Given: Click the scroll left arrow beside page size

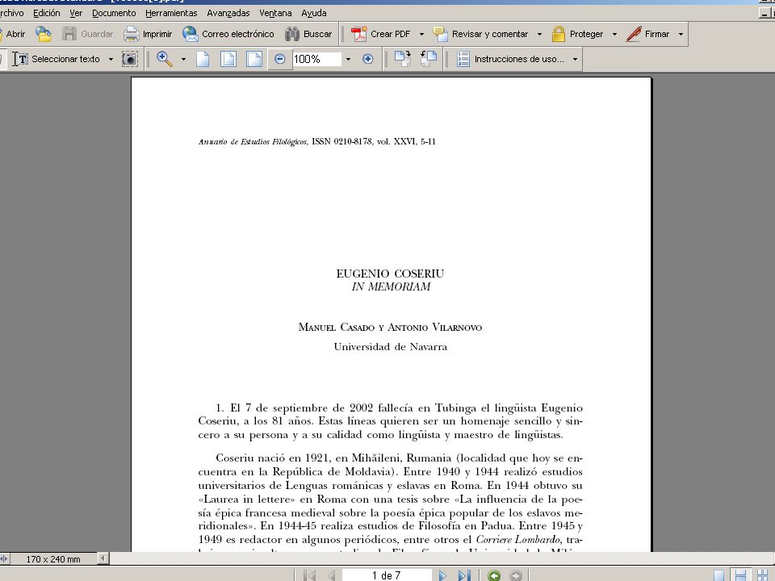Looking at the screenshot, I should tap(103, 558).
